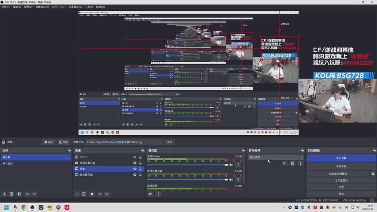Screen dimensions: 377x212
Task: Click 启动虚拟摄像机 virtual camera button
Action: (338, 173)
